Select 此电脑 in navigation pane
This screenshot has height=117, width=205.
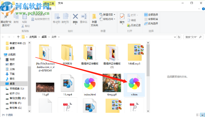click(x=10, y=54)
